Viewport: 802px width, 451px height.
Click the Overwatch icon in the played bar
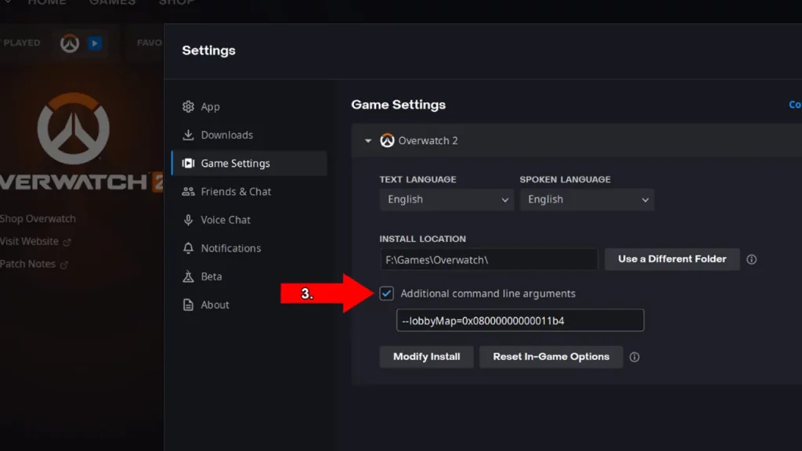(70, 43)
